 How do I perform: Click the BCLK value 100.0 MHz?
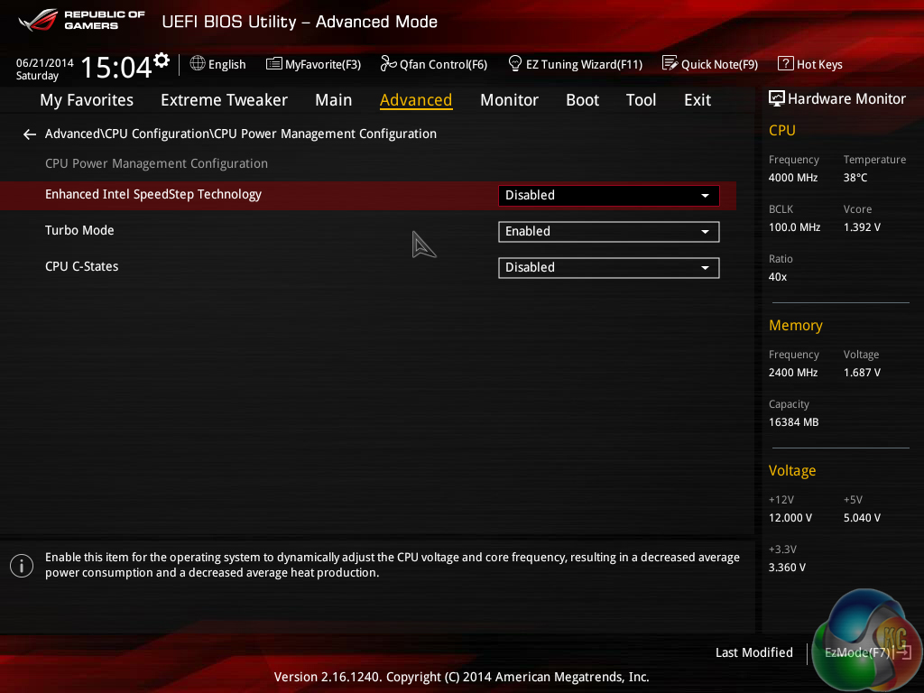click(x=794, y=226)
